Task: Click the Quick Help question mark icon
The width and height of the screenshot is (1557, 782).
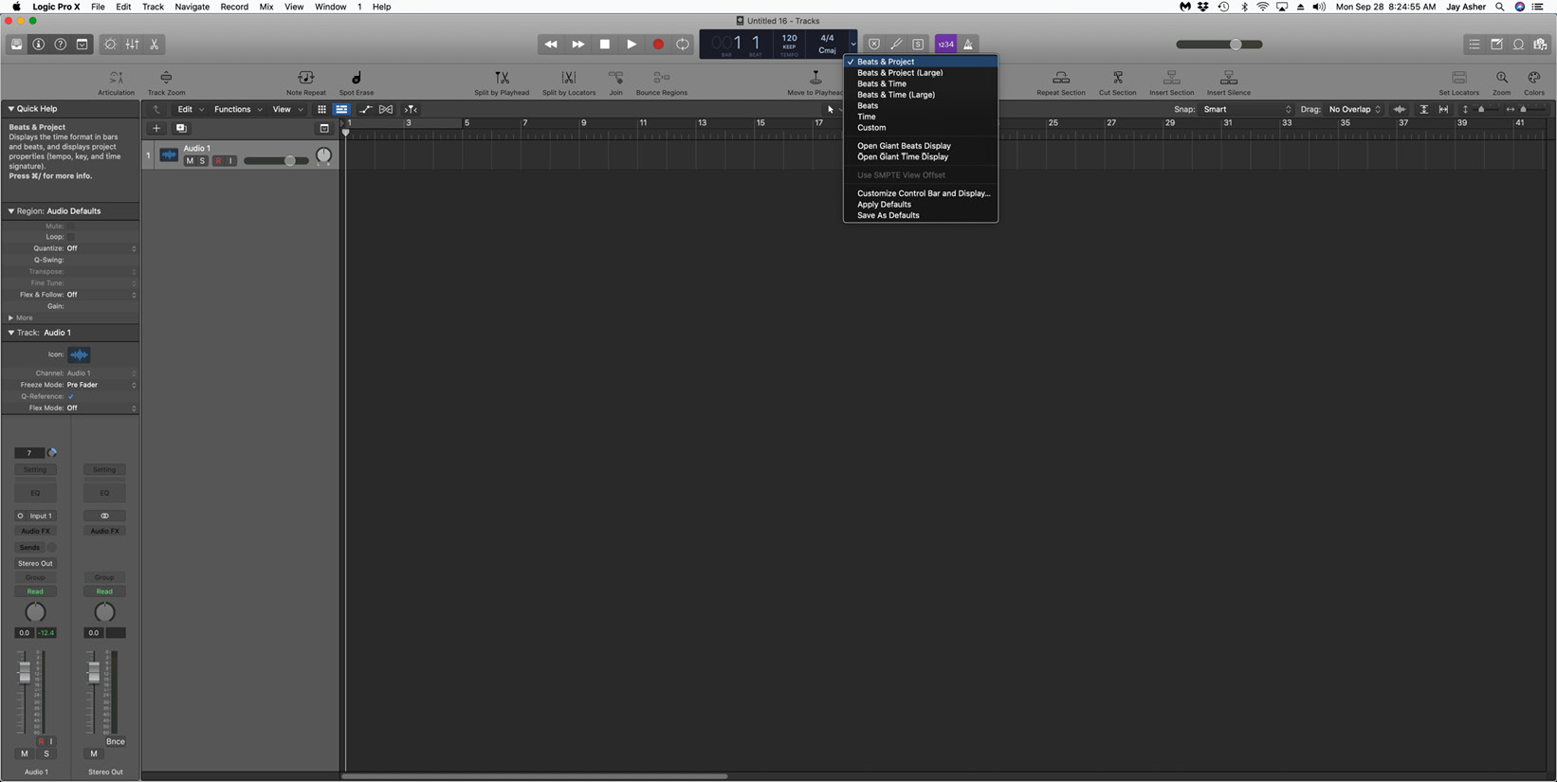Action: pos(60,45)
